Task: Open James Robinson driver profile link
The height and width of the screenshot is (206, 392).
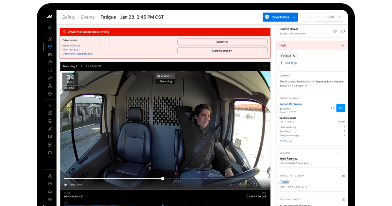Action: [290, 104]
